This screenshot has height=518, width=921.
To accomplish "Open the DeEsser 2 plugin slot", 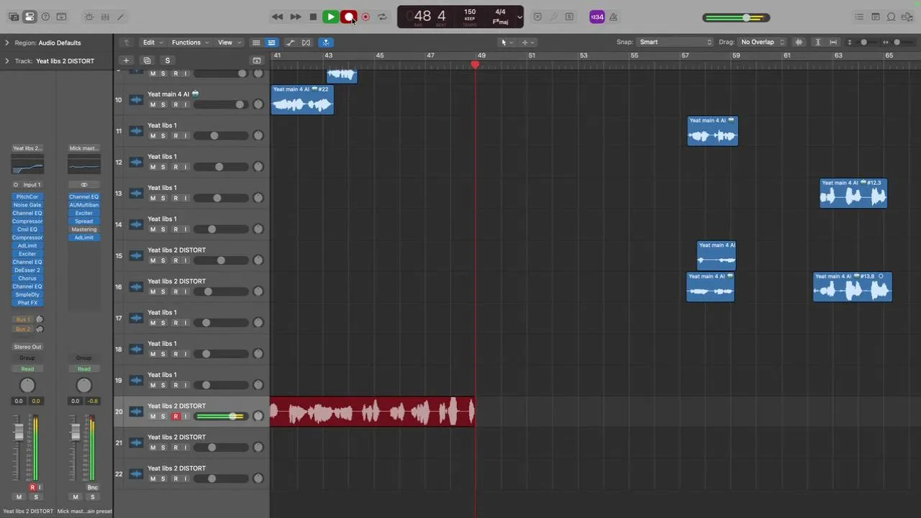I will [27, 270].
